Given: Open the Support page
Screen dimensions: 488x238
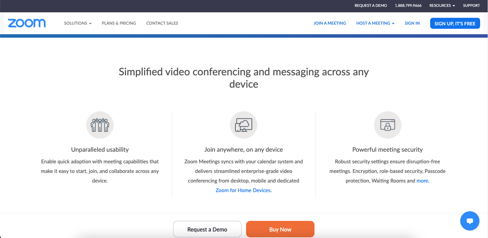Looking at the screenshot, I should 471,5.
